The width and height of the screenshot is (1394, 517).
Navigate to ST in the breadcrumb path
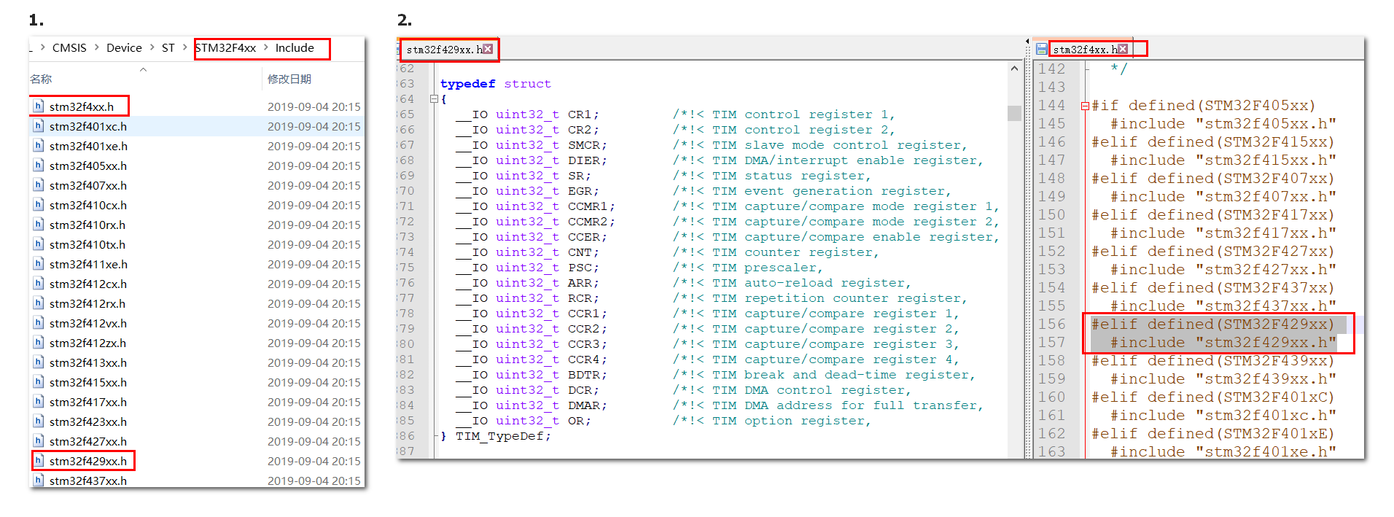pos(168,48)
